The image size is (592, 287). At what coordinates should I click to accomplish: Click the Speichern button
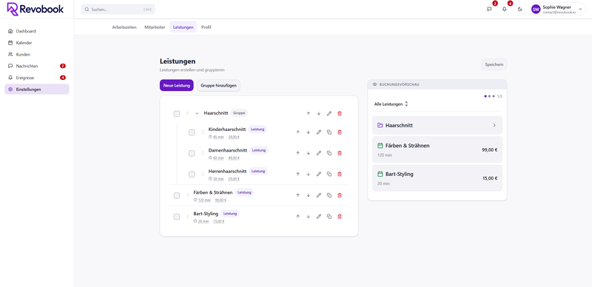coord(494,64)
